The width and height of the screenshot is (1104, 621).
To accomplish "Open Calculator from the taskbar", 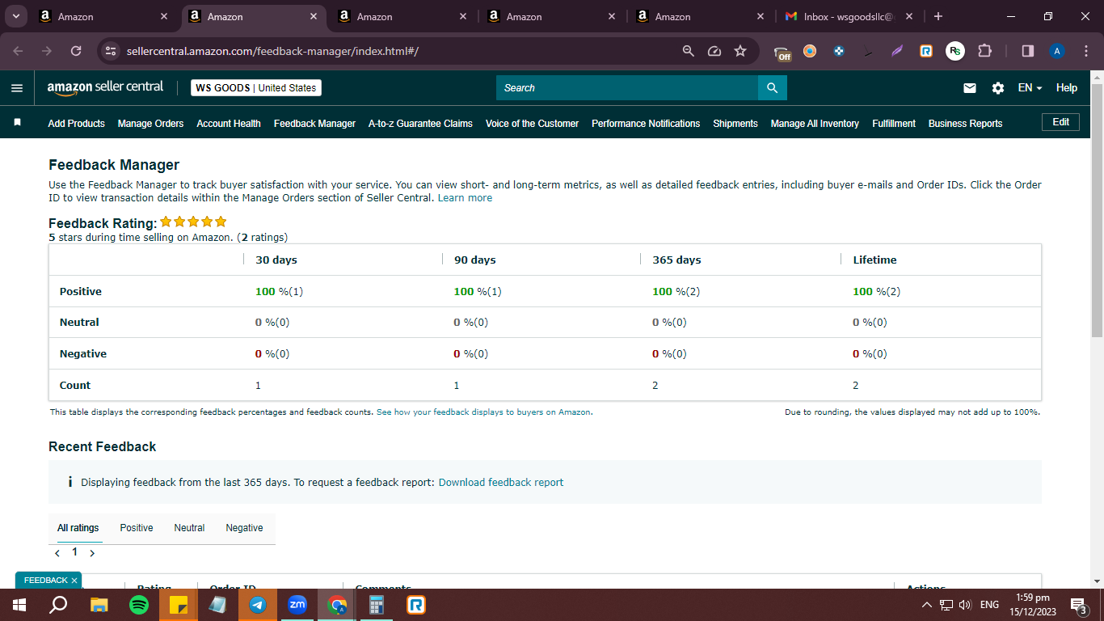I will pyautogui.click(x=377, y=605).
